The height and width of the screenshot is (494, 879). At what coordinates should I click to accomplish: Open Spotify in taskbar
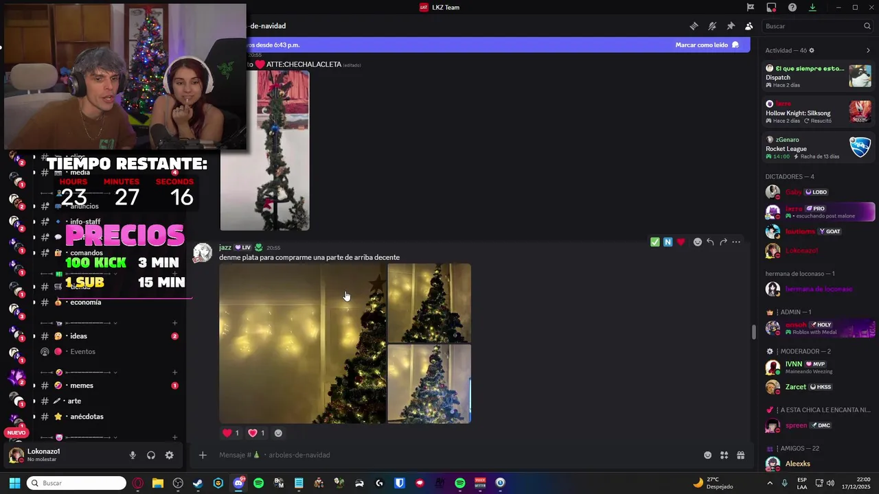coord(258,483)
